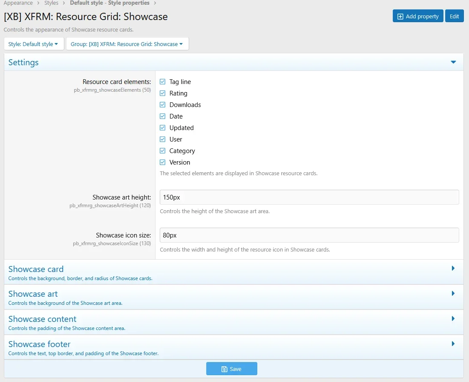Click the Add property button
This screenshot has width=469, height=382.
click(x=418, y=16)
